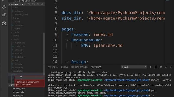Image resolution: width=174 pixels, height=97 pixels.
Task: Switch to the ПРОБЛЕМЫ tab
Action: click(x=53, y=67)
